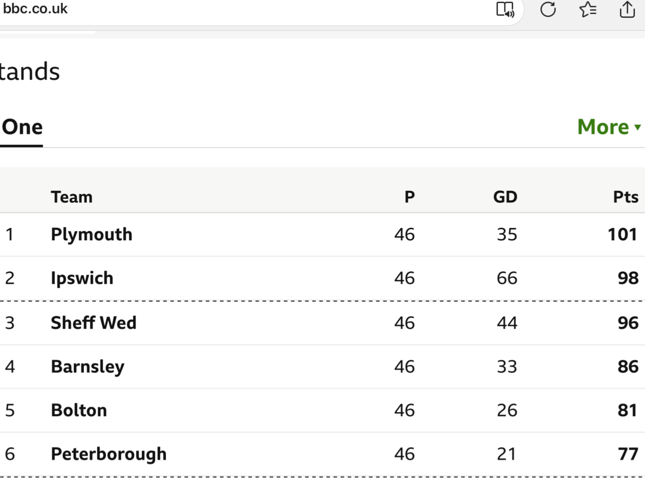
Task: Switch to the One league tab
Action: click(x=22, y=127)
